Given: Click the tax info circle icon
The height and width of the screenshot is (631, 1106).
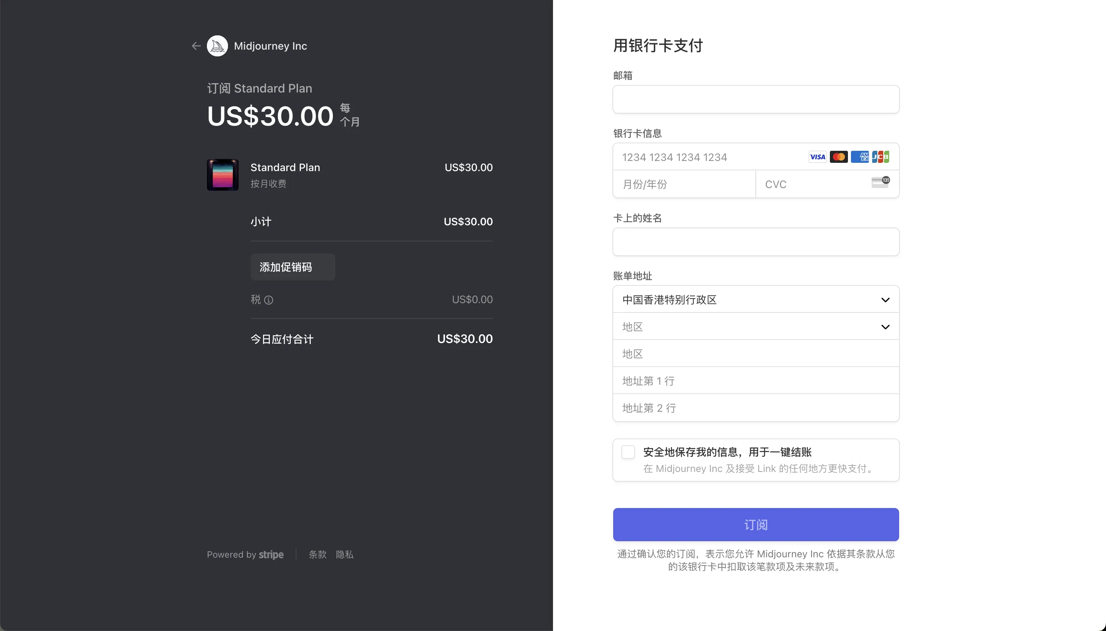Looking at the screenshot, I should coord(269,300).
